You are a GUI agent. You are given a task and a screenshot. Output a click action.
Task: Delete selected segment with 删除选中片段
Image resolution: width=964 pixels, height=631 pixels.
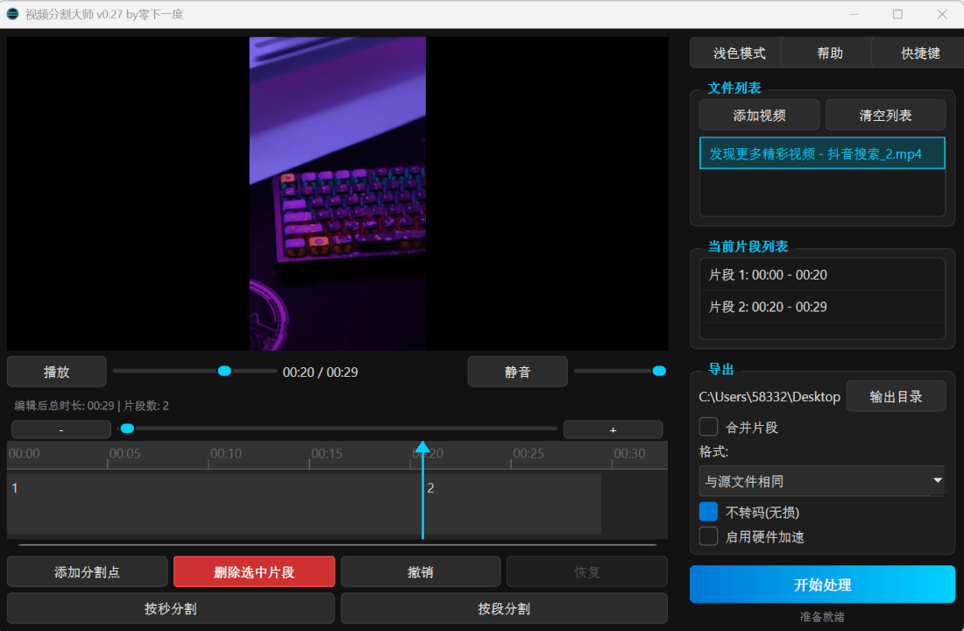(x=253, y=571)
